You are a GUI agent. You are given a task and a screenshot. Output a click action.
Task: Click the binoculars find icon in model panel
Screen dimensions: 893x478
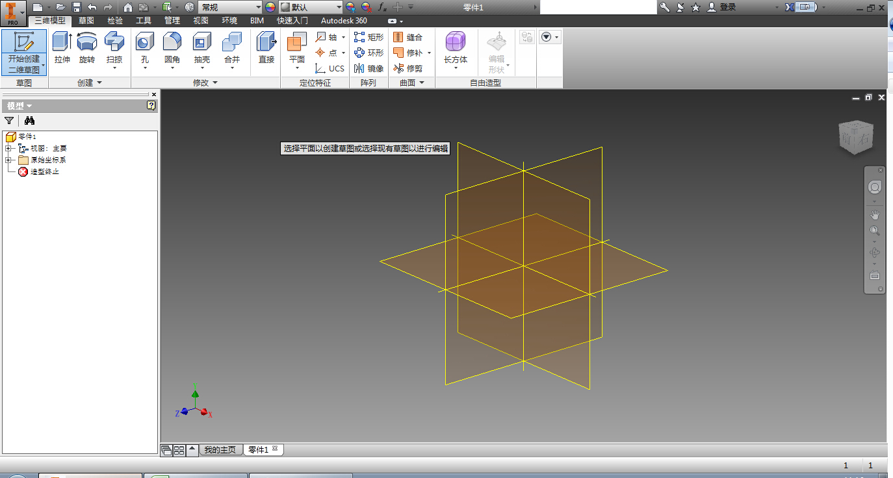tap(29, 120)
